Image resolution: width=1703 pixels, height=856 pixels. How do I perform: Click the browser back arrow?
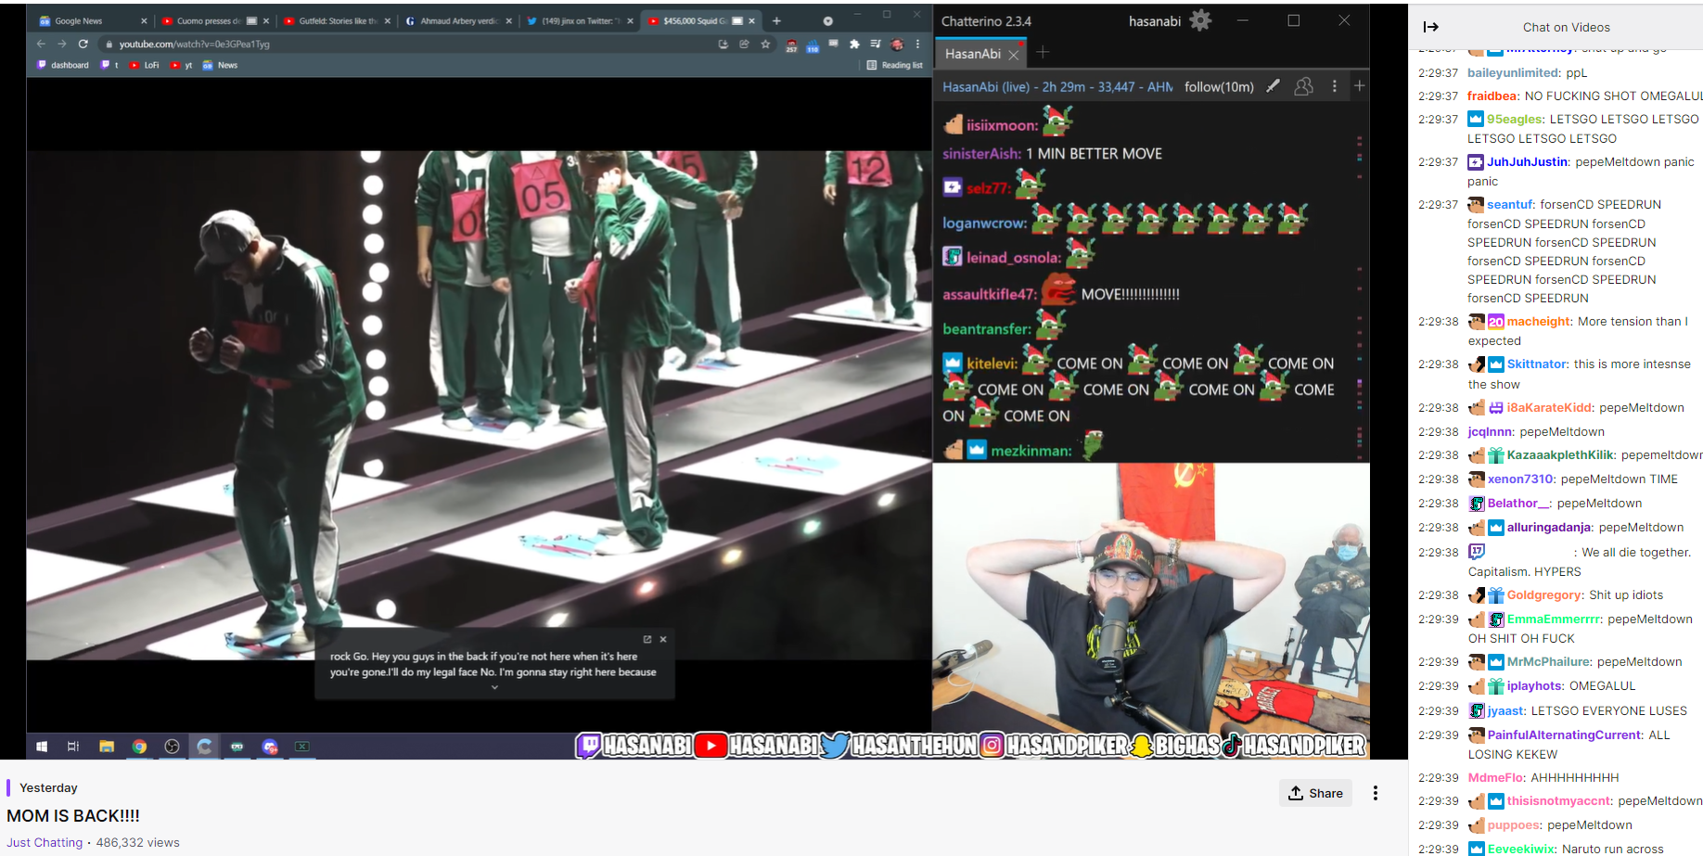[x=41, y=44]
